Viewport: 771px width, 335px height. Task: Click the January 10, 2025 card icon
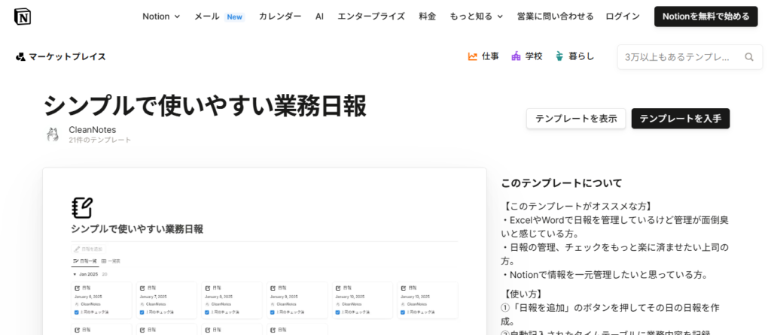click(x=338, y=288)
